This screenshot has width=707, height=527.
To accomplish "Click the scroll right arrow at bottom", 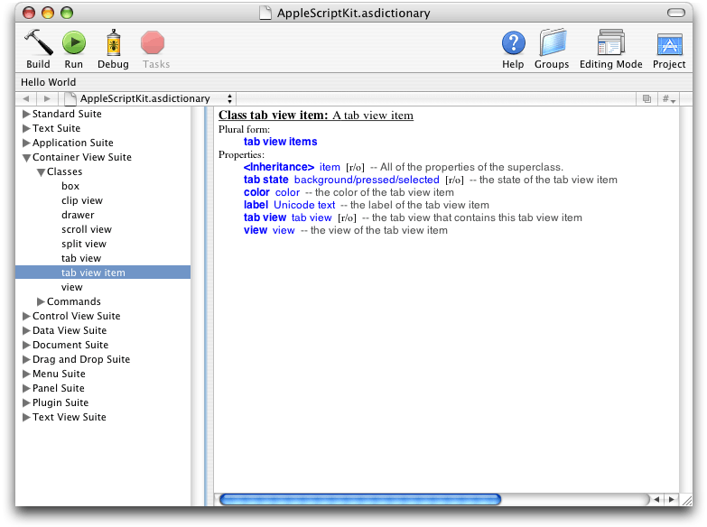I will pos(671,499).
